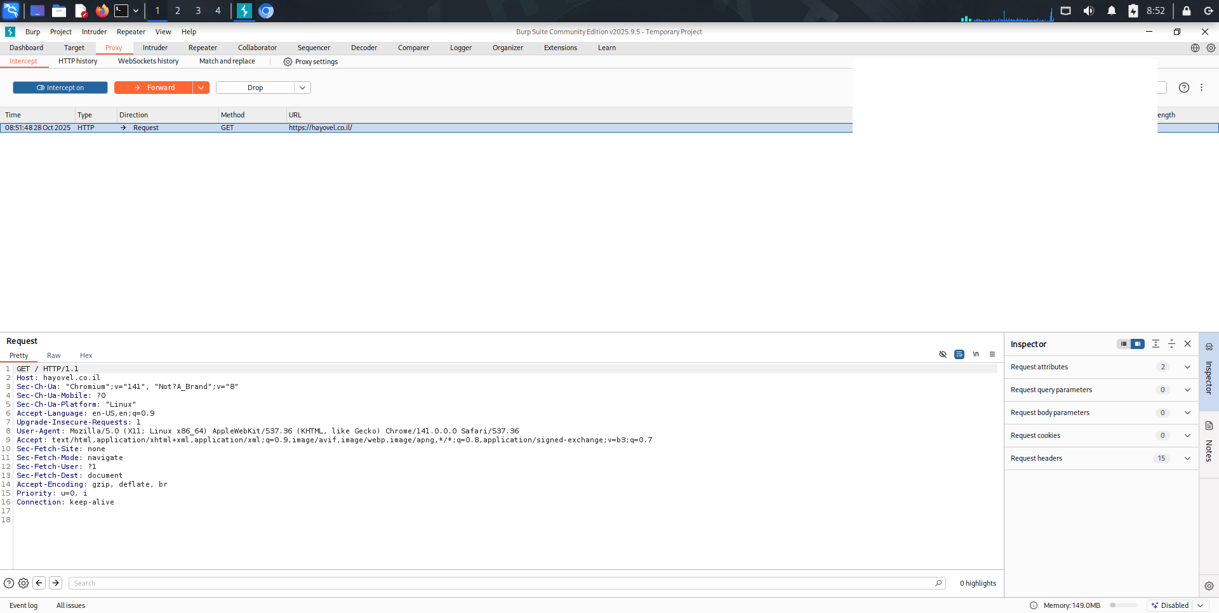Open the notifications bell icon

(x=1111, y=11)
